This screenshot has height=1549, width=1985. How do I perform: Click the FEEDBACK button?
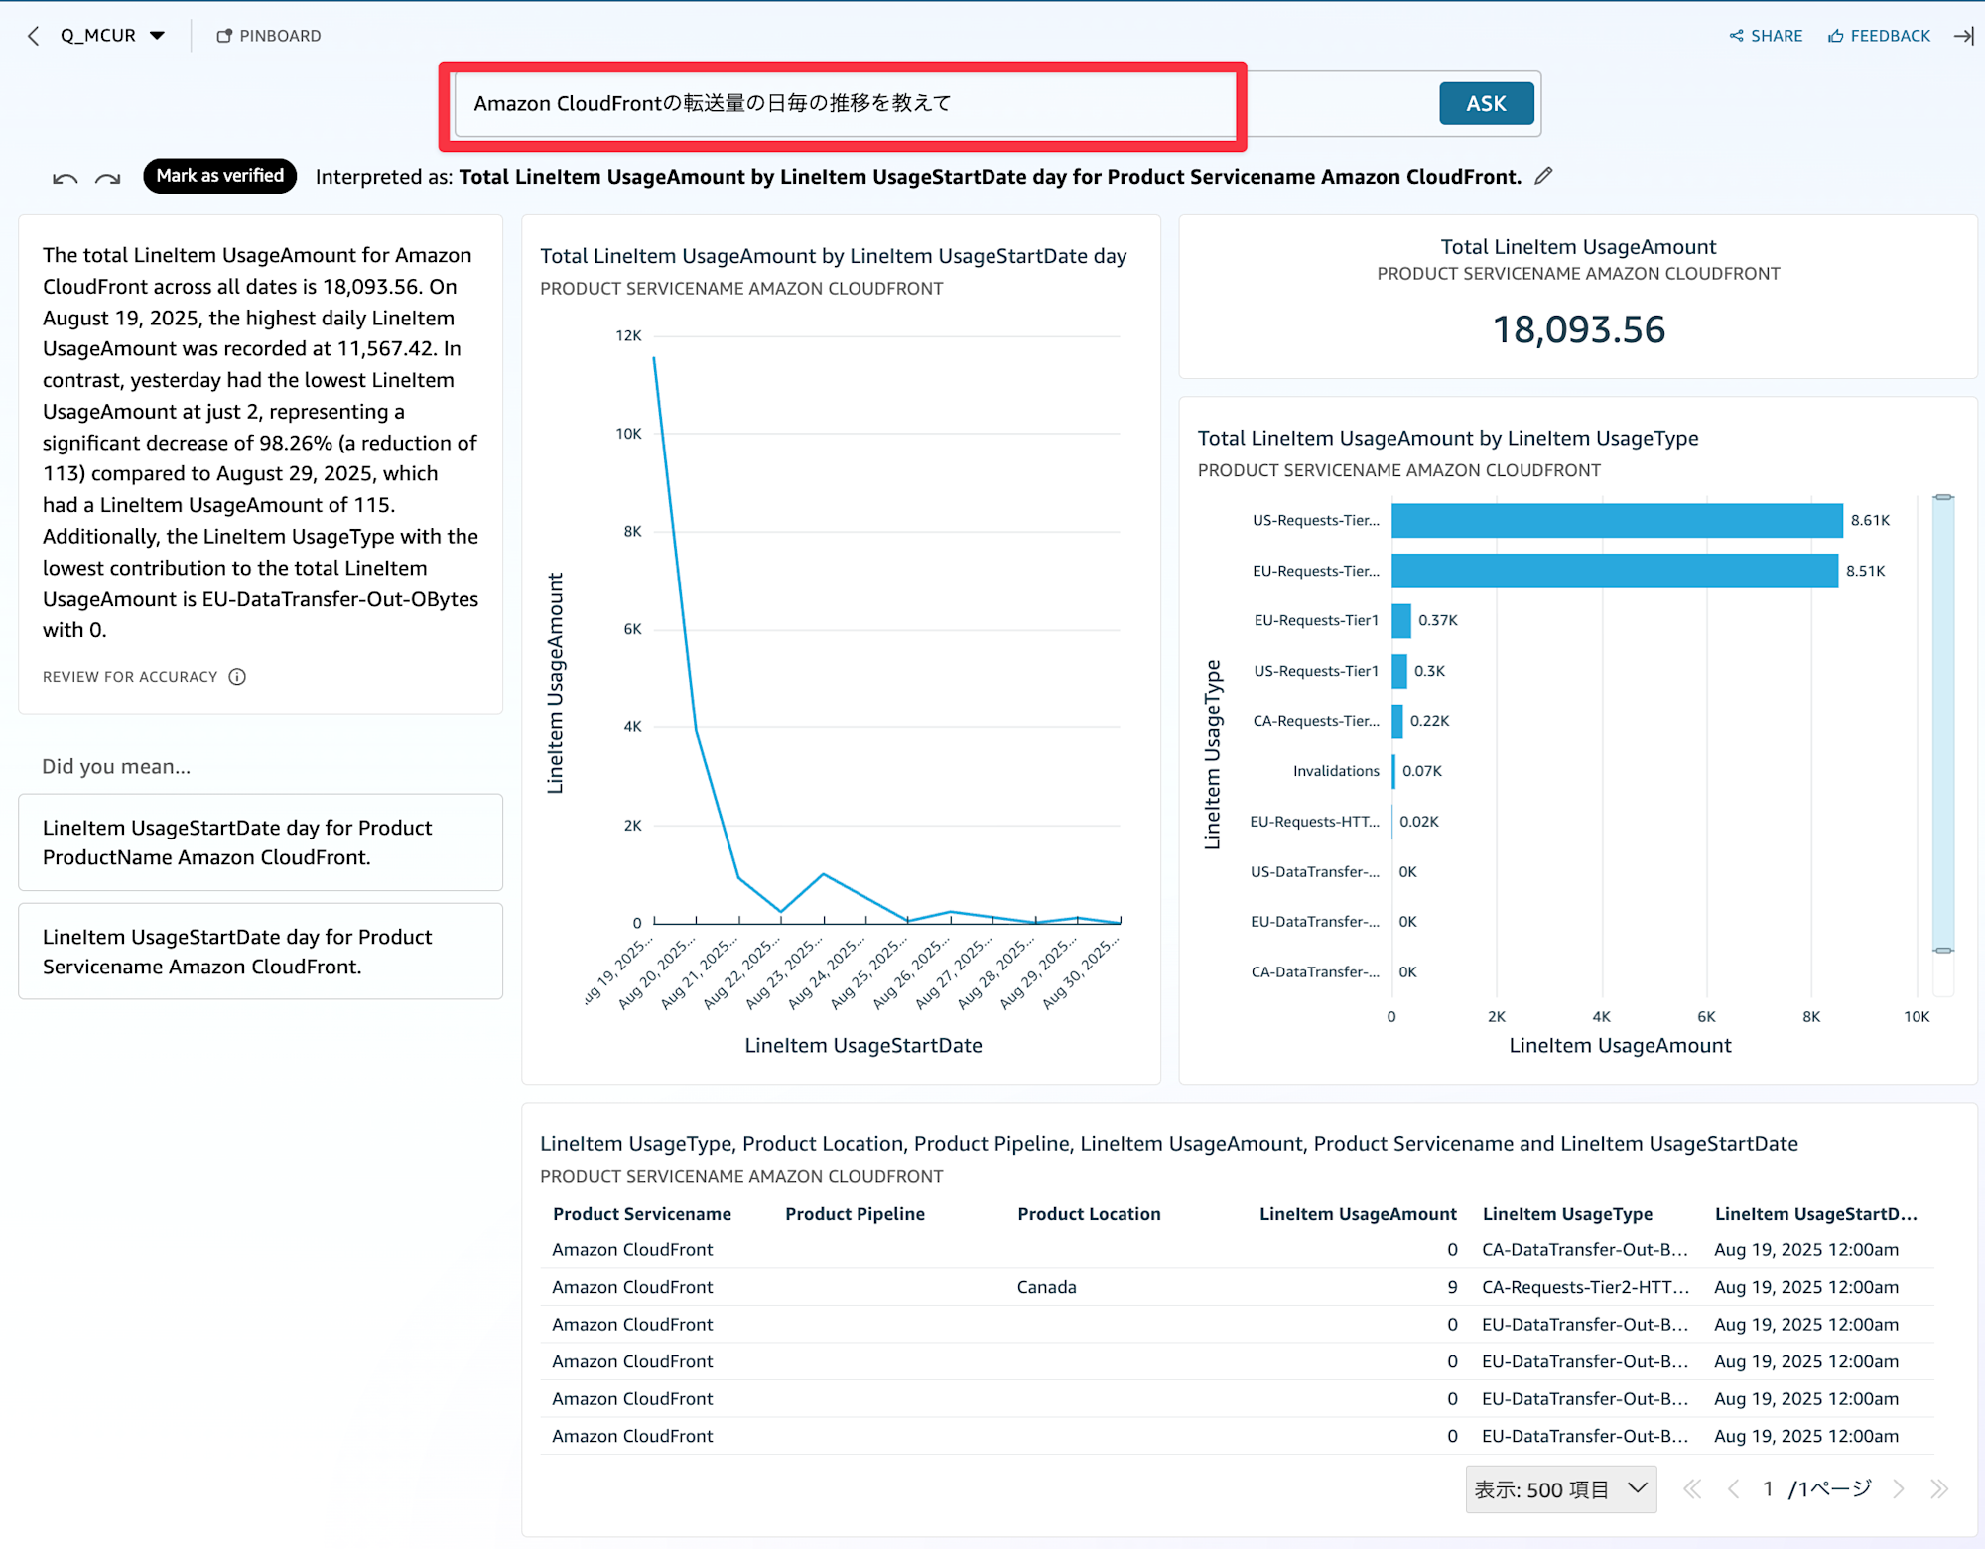pyautogui.click(x=1879, y=36)
